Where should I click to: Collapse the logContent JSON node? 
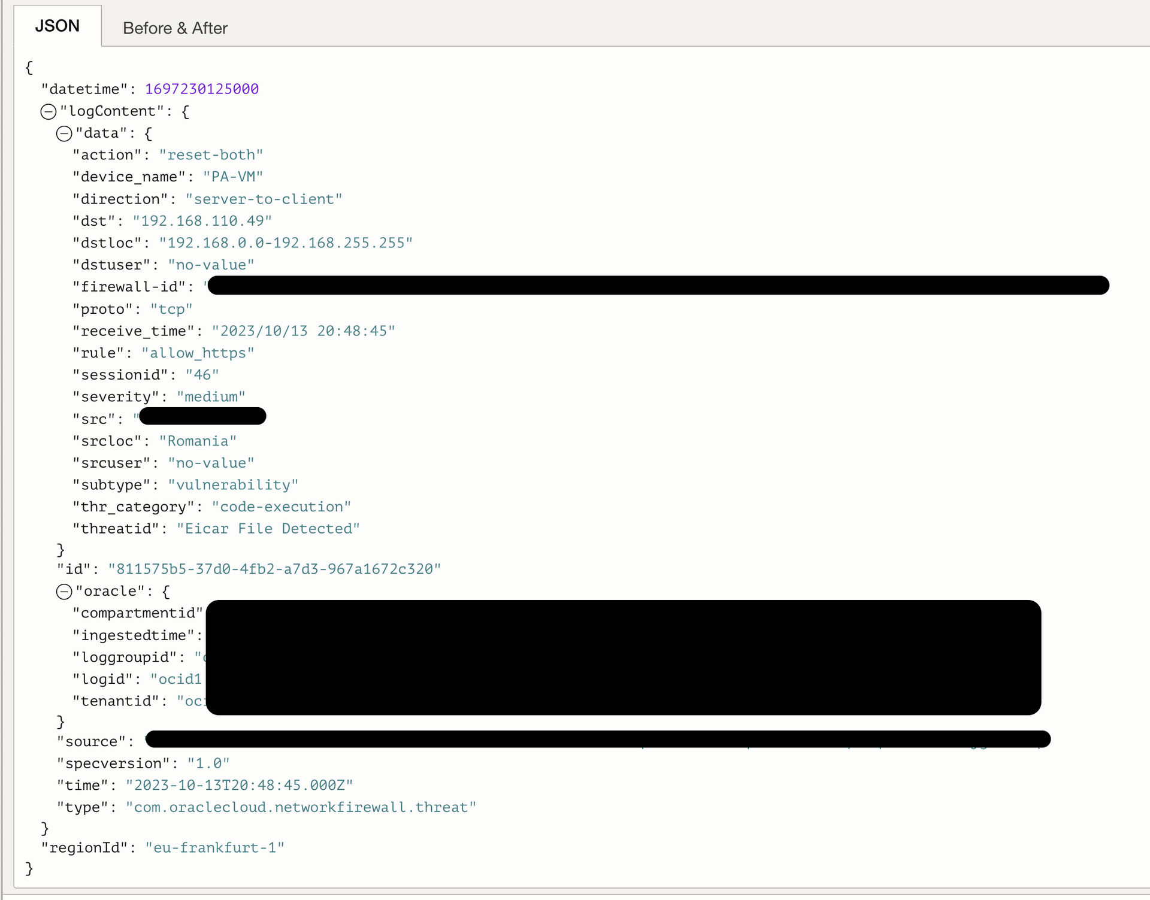(49, 111)
